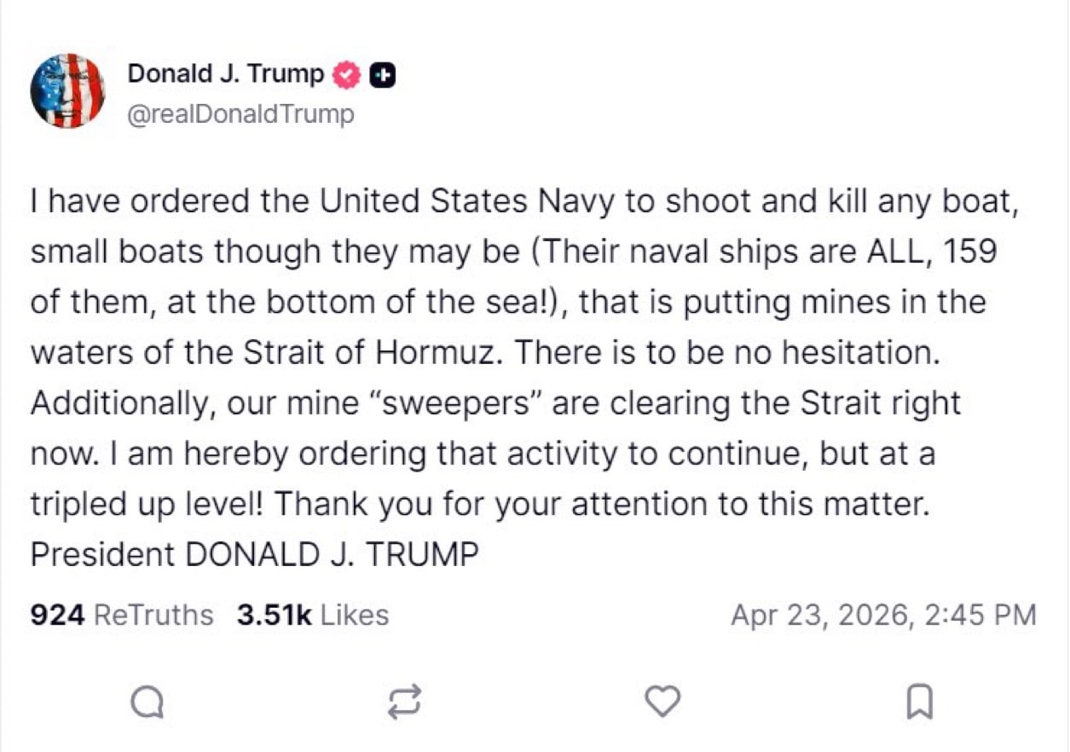Like the post with the heart icon

pos(662,702)
